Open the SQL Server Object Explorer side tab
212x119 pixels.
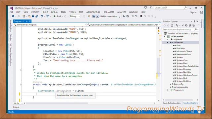[11, 55]
